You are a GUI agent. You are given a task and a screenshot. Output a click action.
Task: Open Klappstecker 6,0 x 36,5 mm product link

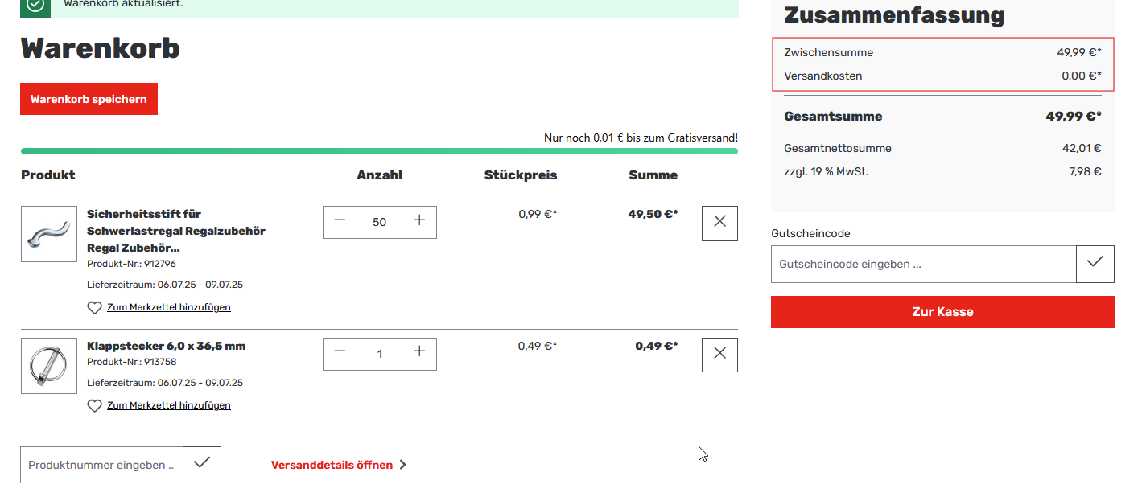tap(166, 346)
